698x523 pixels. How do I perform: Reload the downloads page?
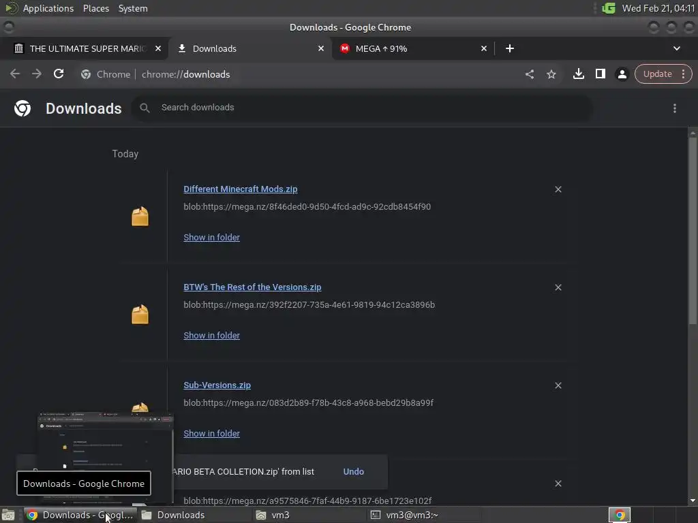click(x=59, y=74)
